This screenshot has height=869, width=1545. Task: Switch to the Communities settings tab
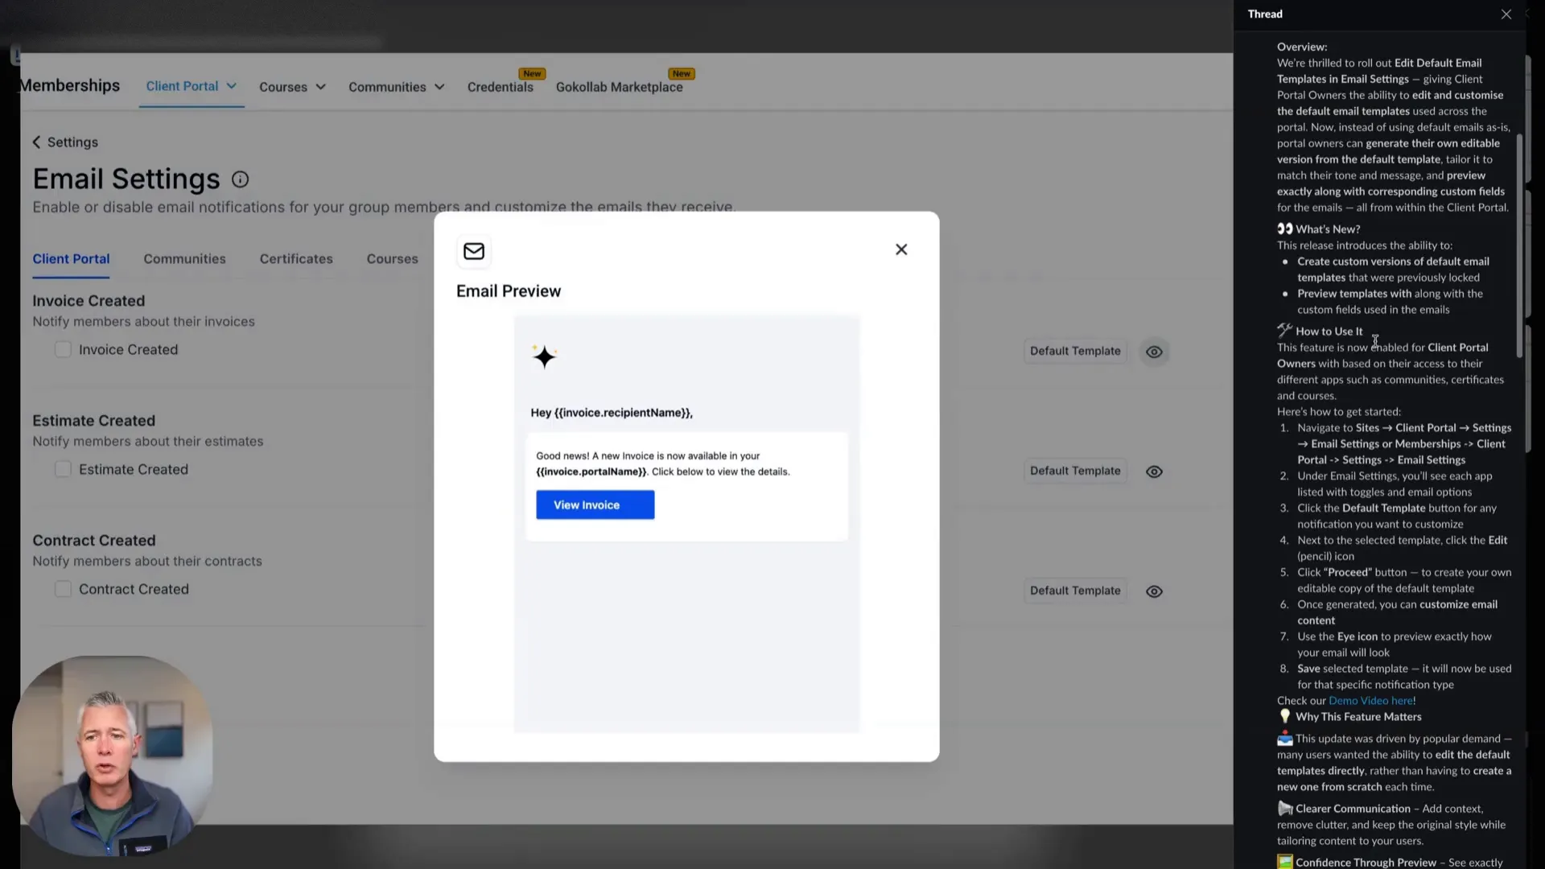tap(184, 259)
